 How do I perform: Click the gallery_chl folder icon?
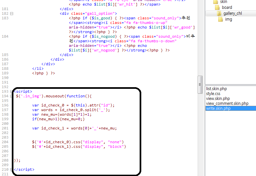click(x=219, y=13)
